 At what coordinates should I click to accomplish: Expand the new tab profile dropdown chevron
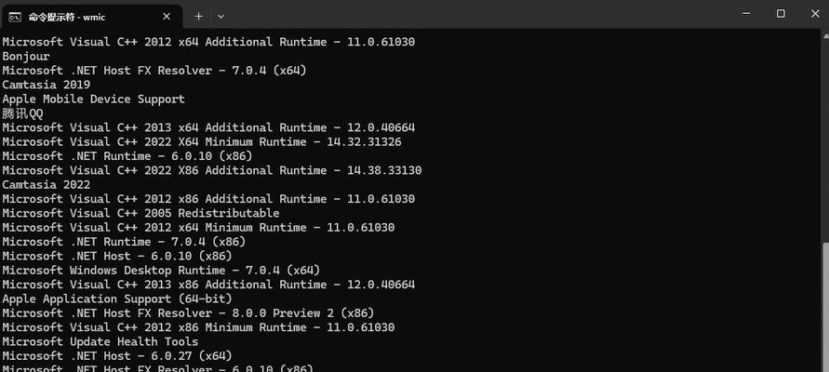tap(221, 16)
